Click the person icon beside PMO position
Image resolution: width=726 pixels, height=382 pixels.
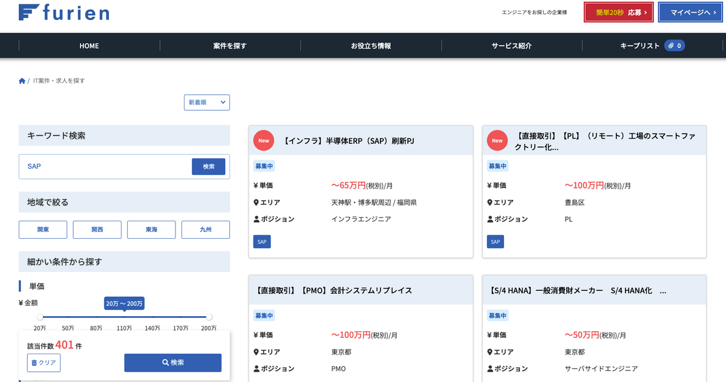(x=257, y=369)
